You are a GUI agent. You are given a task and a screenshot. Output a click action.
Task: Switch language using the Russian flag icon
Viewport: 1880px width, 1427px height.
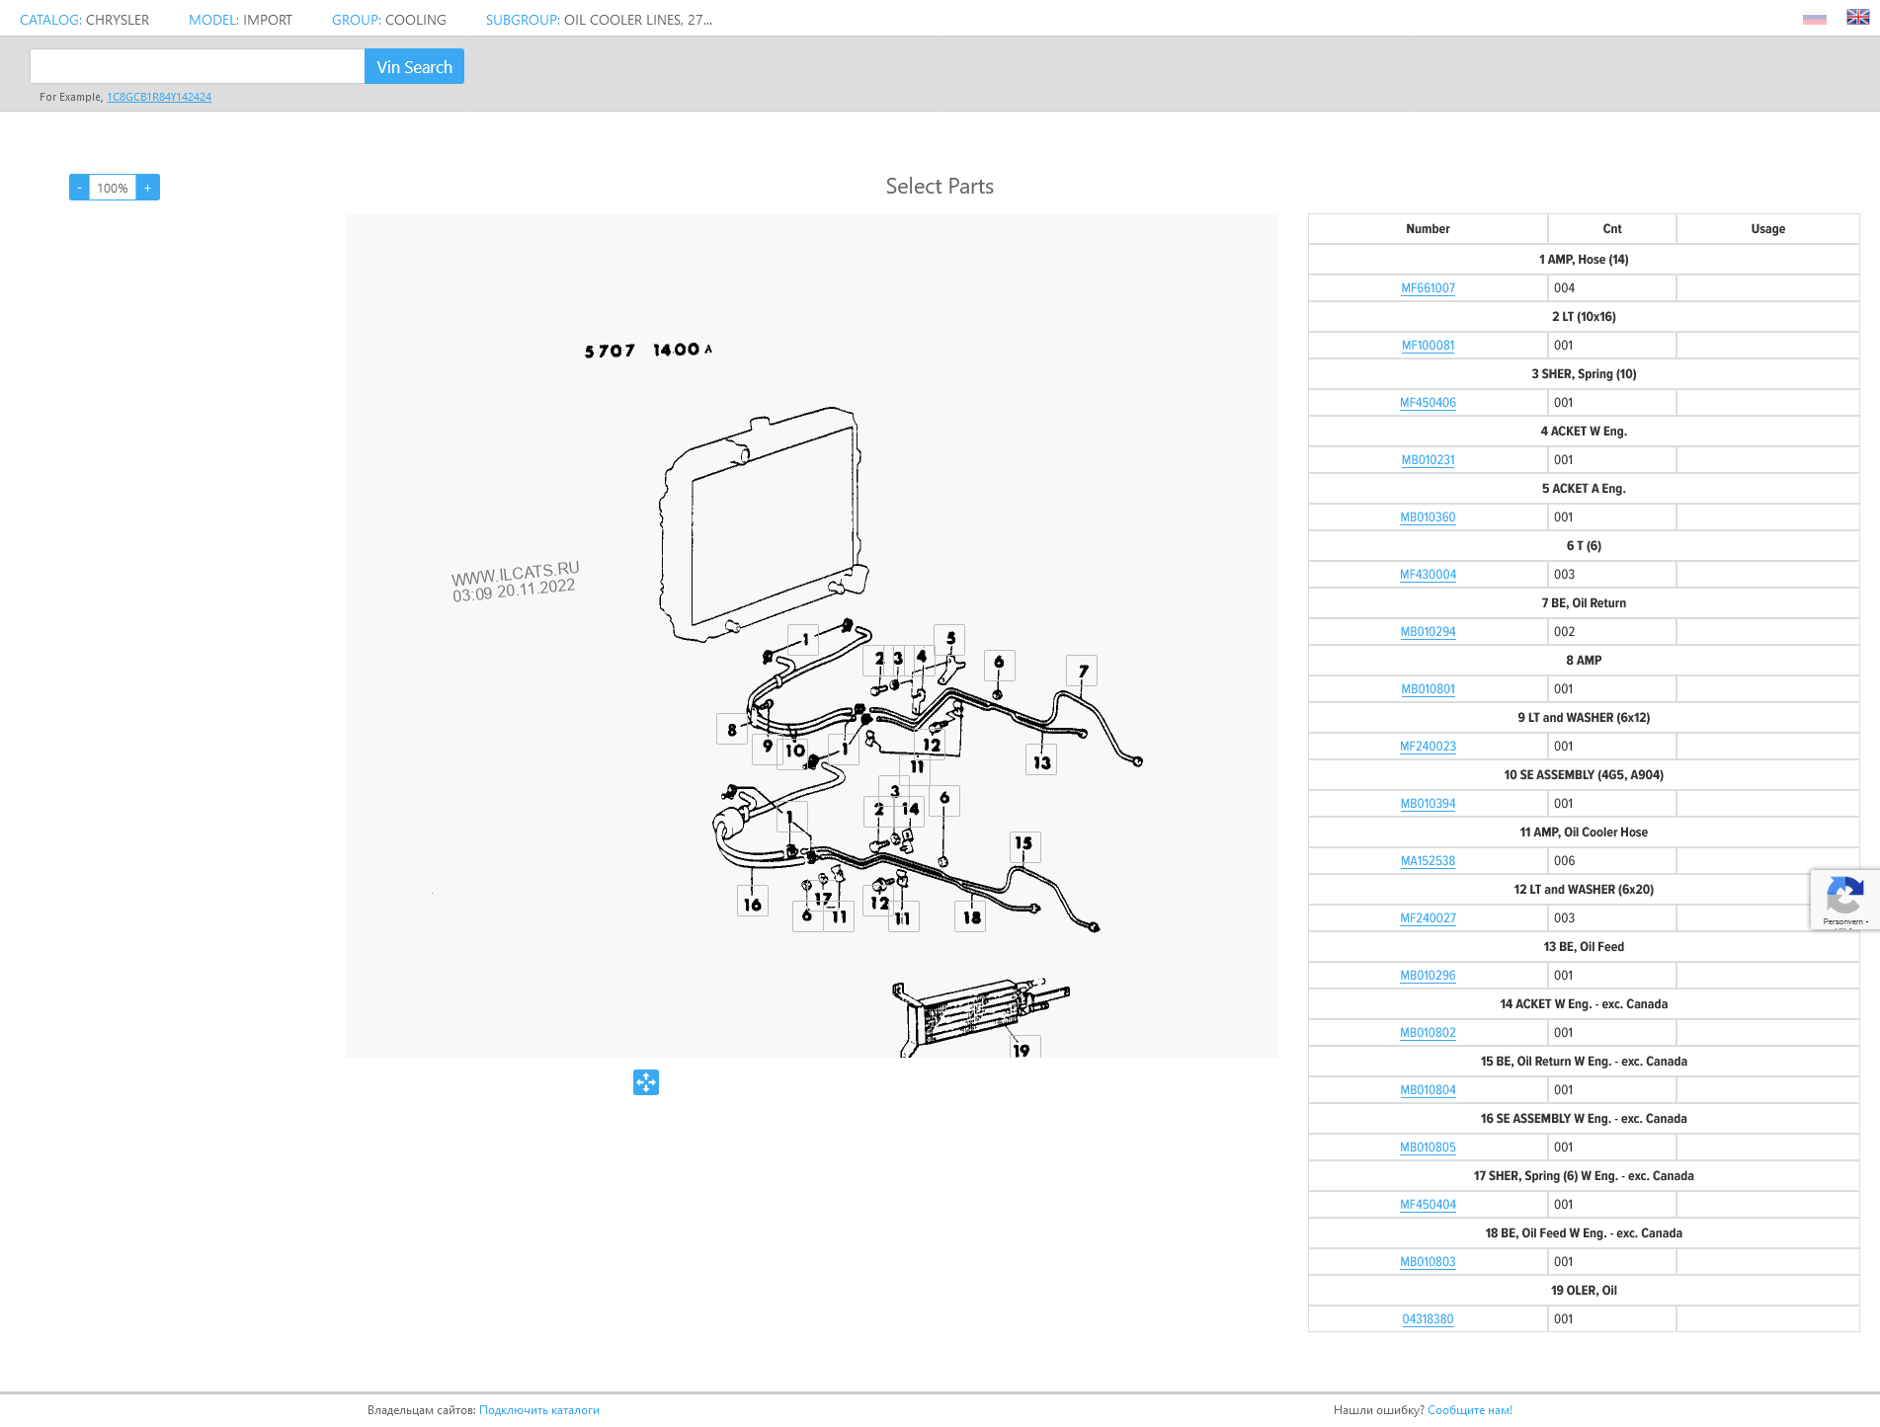pyautogui.click(x=1814, y=19)
